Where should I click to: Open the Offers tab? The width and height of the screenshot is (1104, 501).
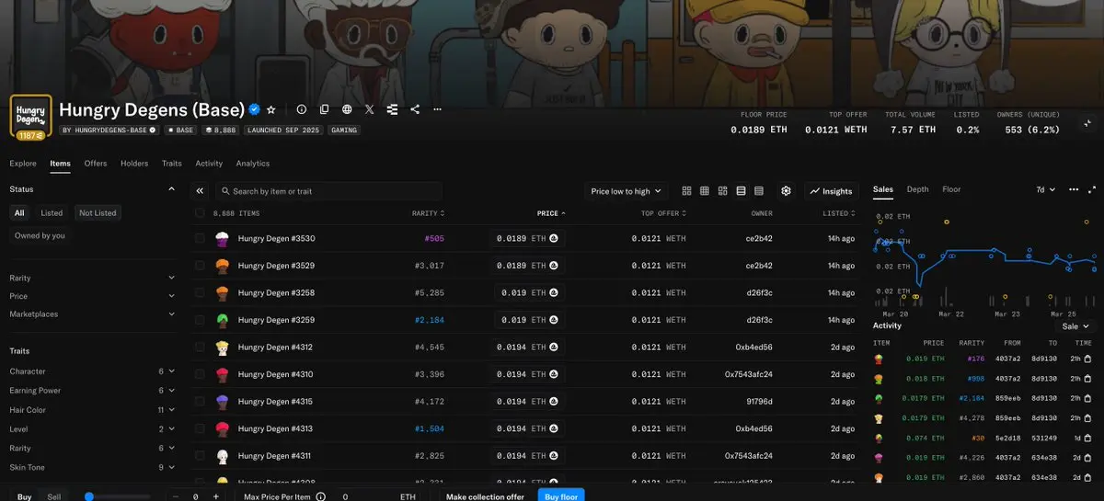pos(96,164)
